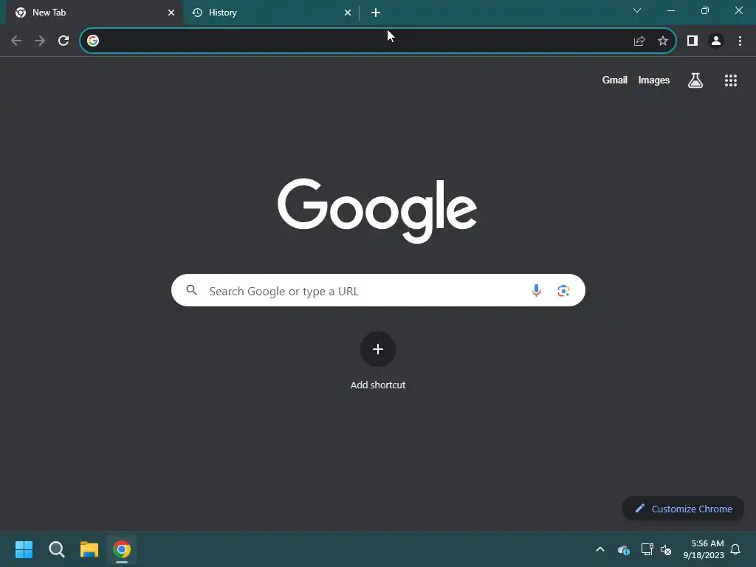
Task: Click the muted volume tray icon
Action: [x=666, y=549]
